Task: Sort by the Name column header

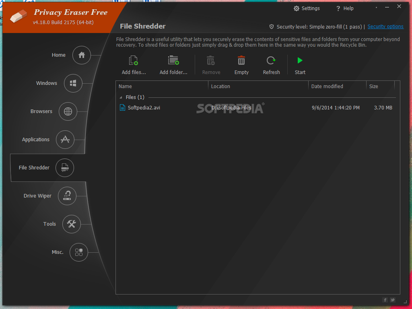Action: point(162,86)
